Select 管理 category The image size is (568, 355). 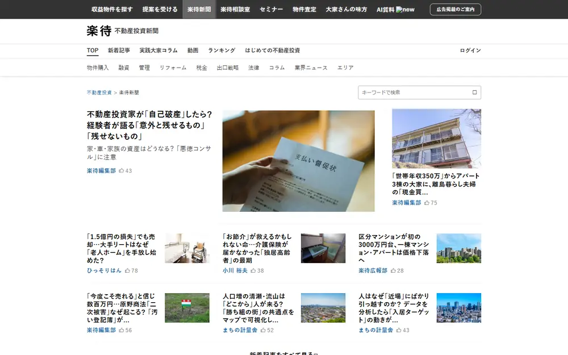144,68
